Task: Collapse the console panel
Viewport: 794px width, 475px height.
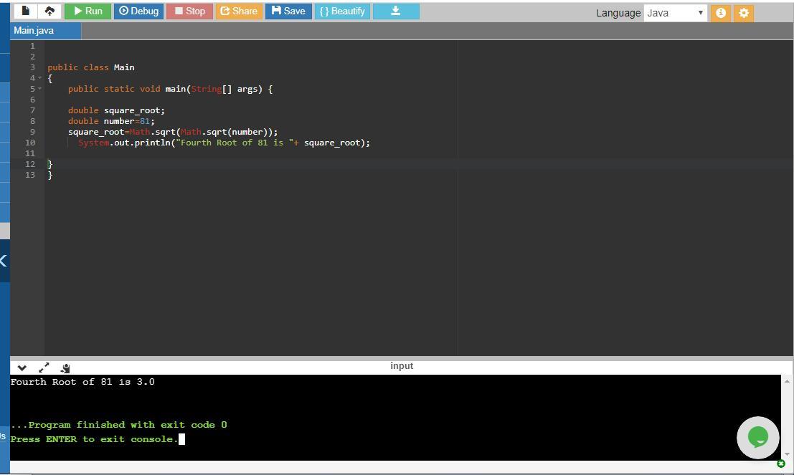Action: pos(22,368)
